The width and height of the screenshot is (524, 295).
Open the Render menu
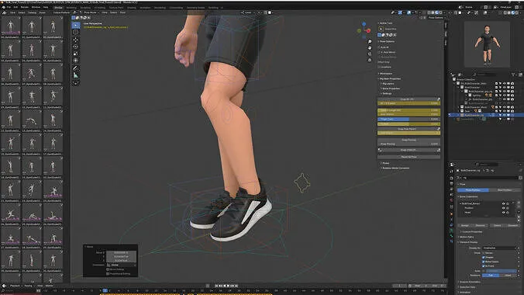point(25,7)
